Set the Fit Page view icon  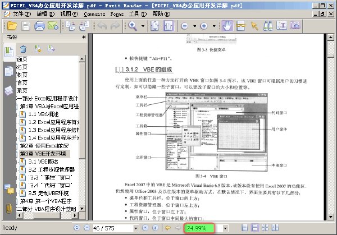point(155,26)
